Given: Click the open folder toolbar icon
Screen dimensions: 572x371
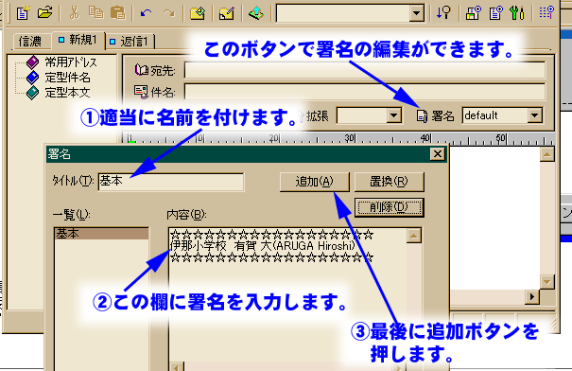Looking at the screenshot, I should pyautogui.click(x=44, y=13).
